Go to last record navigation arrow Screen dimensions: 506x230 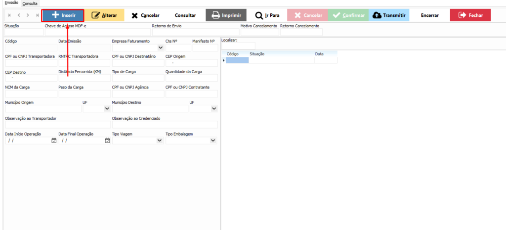(x=37, y=15)
